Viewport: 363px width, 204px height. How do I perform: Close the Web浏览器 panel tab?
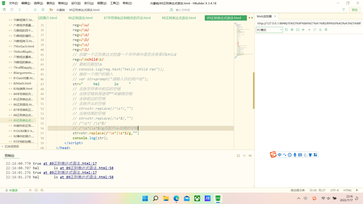275,16
